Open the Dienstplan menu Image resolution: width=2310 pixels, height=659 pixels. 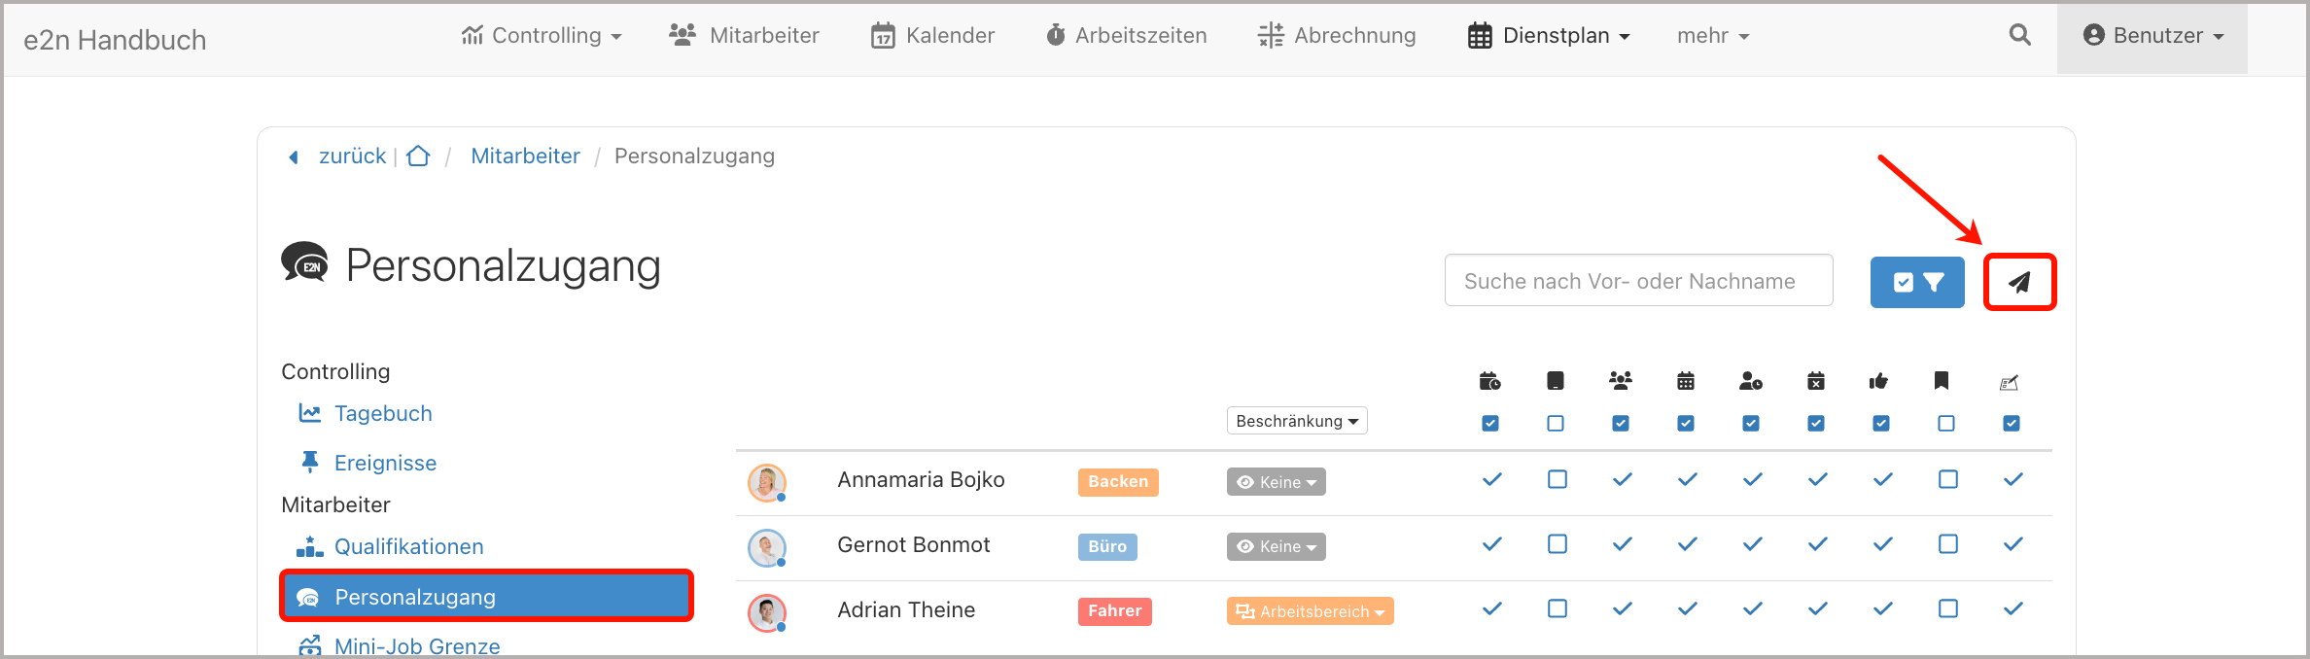1548,35
